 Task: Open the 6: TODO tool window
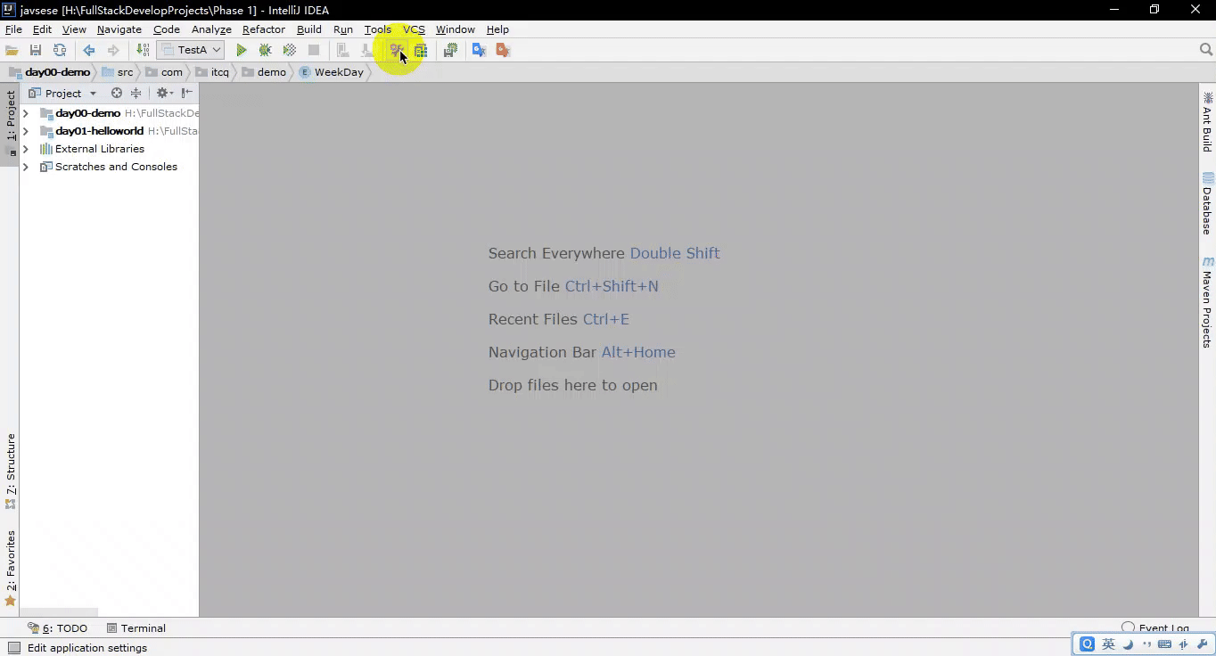tap(58, 628)
